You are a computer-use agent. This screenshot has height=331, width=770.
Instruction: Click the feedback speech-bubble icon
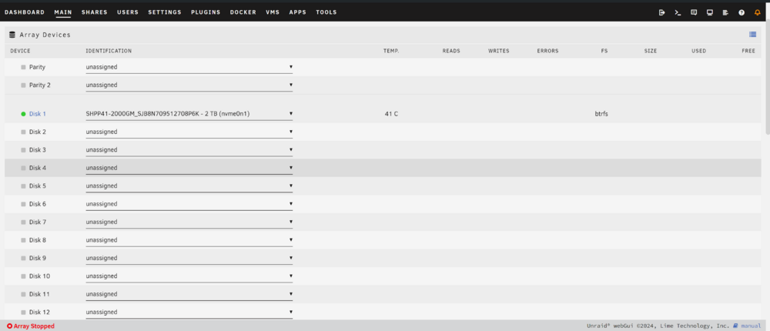point(694,13)
